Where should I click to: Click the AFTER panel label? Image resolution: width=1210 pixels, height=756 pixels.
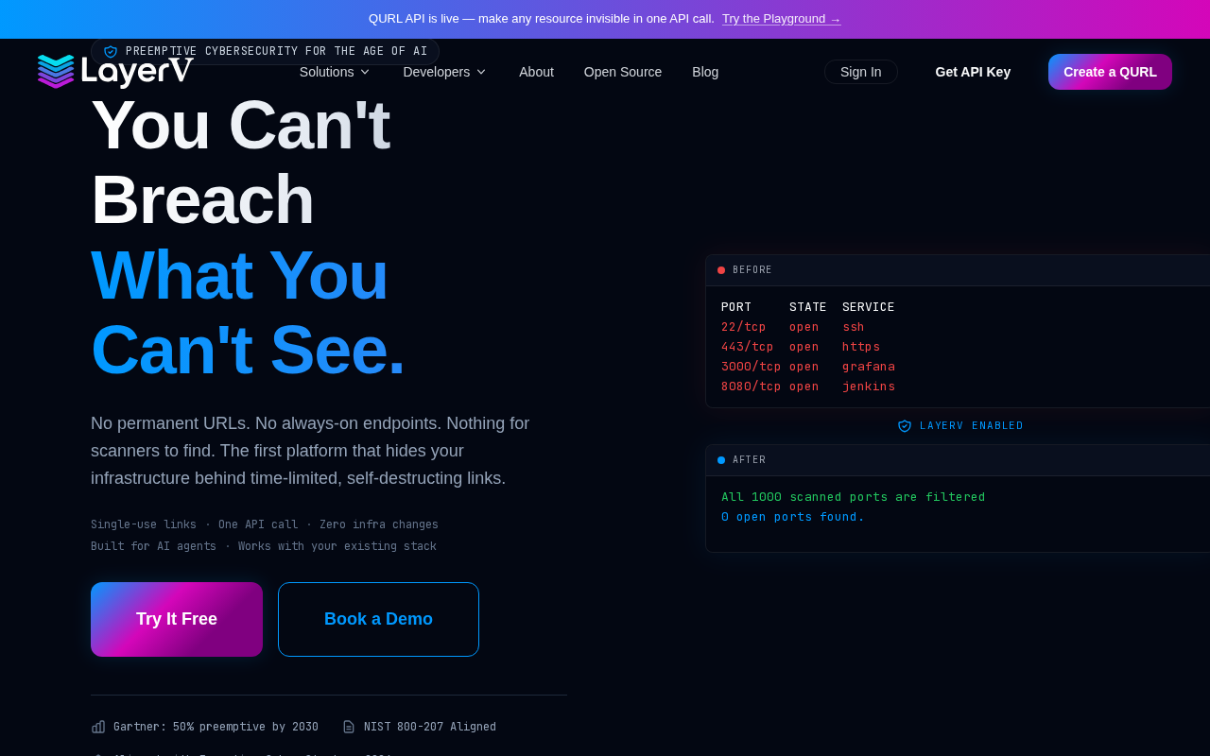tap(750, 460)
